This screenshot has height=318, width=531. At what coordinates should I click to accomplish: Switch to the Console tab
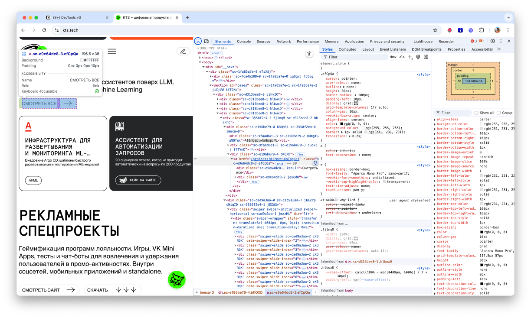(x=243, y=42)
